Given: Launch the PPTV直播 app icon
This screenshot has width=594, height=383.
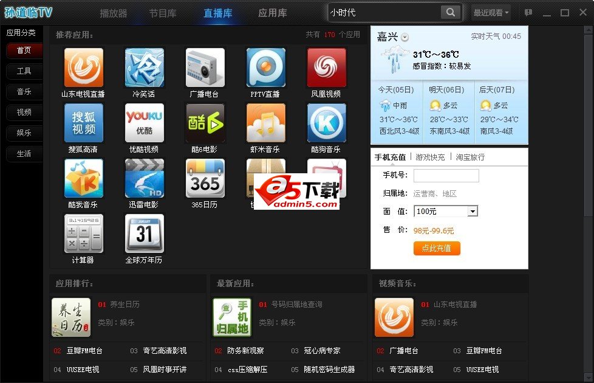Looking at the screenshot, I should click(265, 67).
